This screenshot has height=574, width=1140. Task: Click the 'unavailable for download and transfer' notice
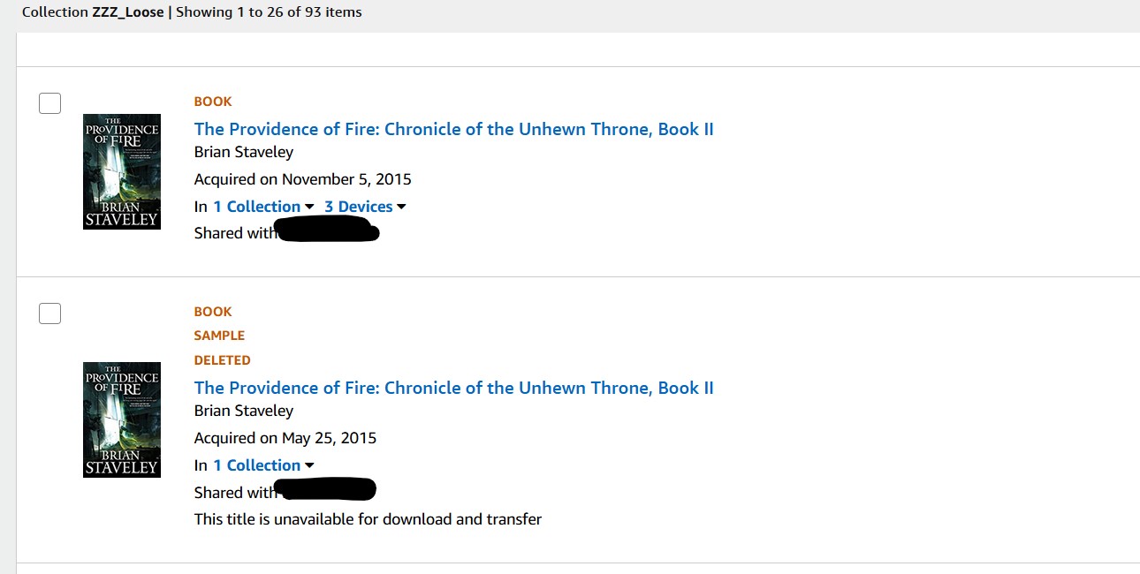[x=368, y=519]
